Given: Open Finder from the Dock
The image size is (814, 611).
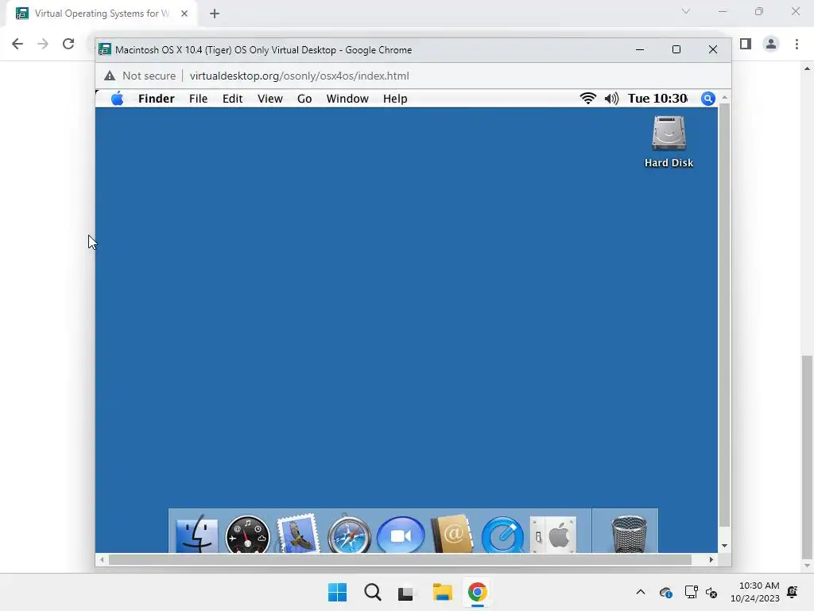Looking at the screenshot, I should click(197, 534).
